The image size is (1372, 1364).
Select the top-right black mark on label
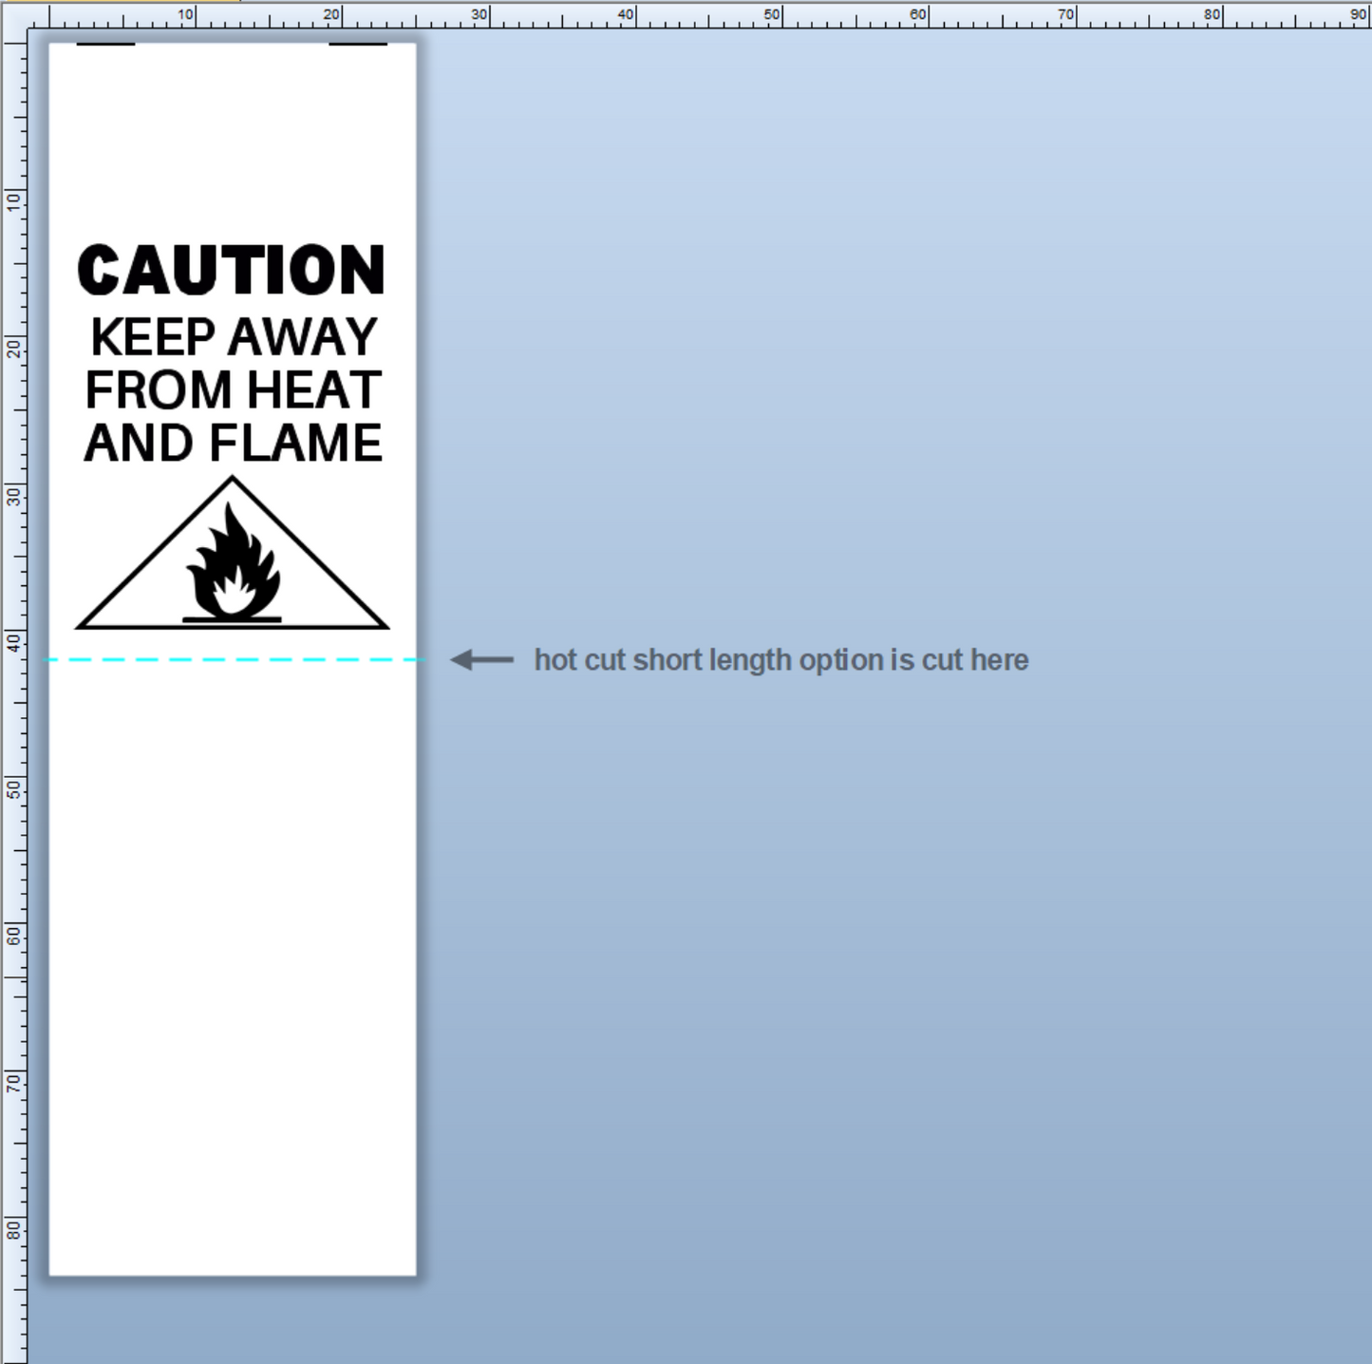[358, 44]
